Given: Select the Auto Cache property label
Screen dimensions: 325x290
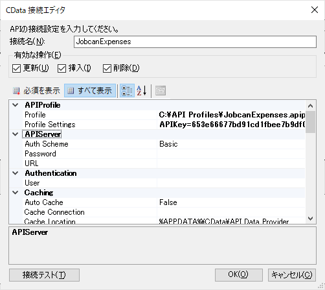Looking at the screenshot, I should (44, 202).
